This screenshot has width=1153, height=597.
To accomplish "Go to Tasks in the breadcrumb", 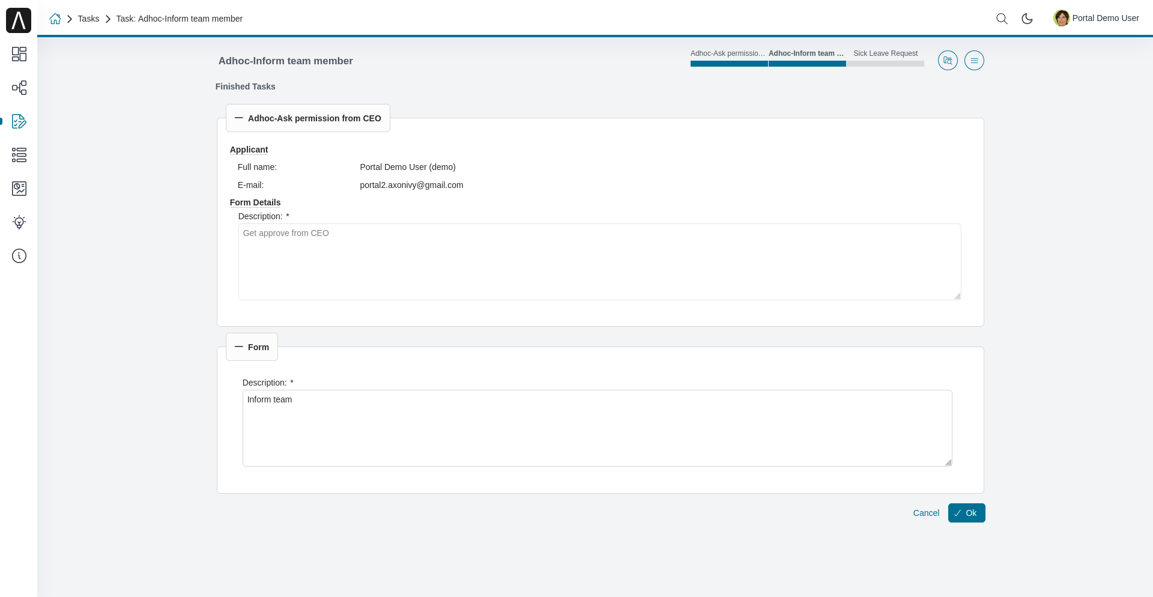I will click(88, 19).
